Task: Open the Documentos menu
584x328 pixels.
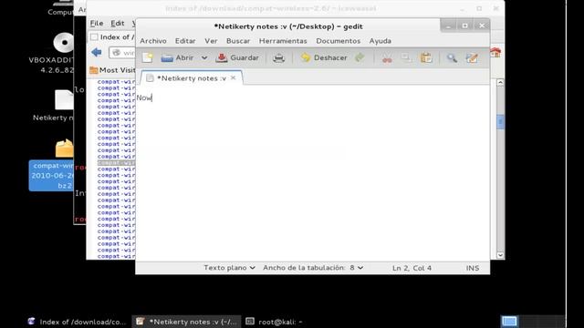Action: pos(339,41)
